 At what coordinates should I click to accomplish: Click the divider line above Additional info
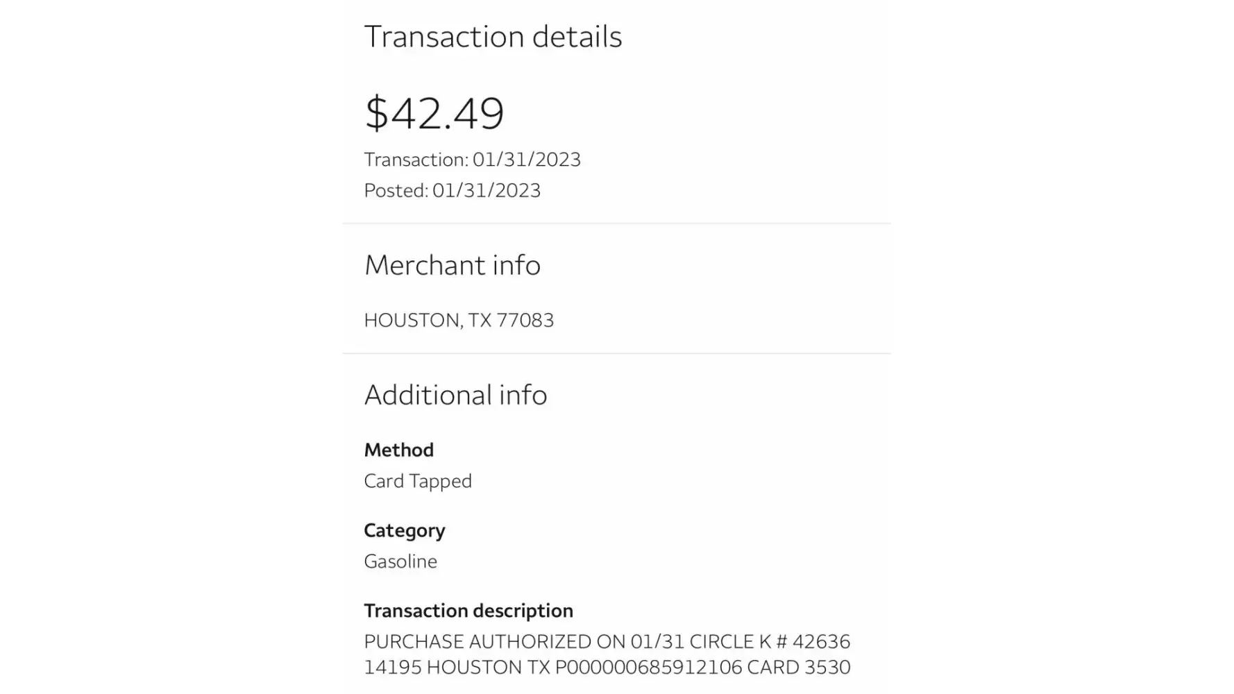[616, 353]
